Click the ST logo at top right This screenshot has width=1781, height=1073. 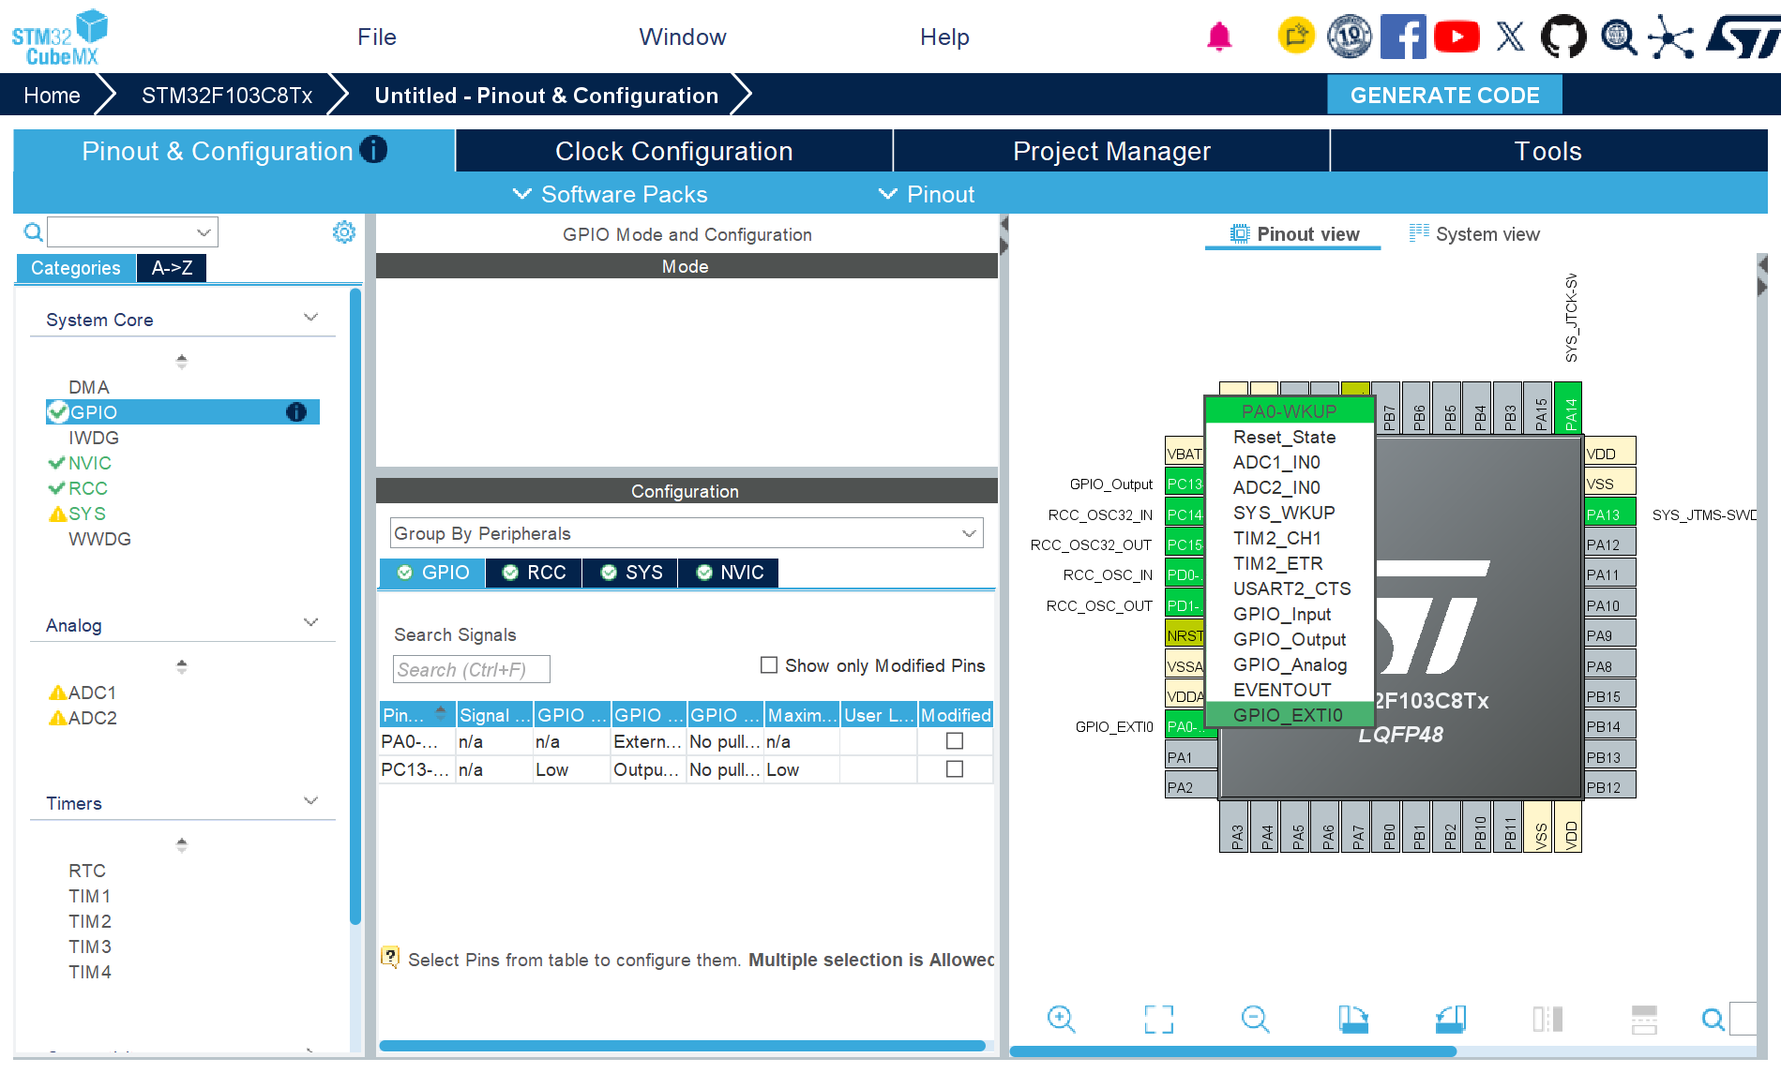pos(1743,37)
